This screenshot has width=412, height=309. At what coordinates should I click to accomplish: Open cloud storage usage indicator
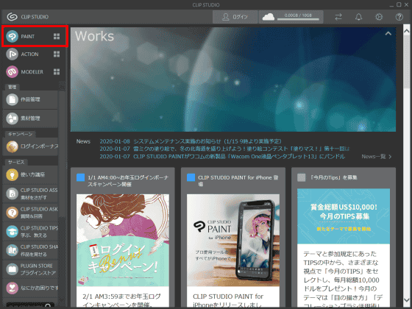pyautogui.click(x=291, y=17)
